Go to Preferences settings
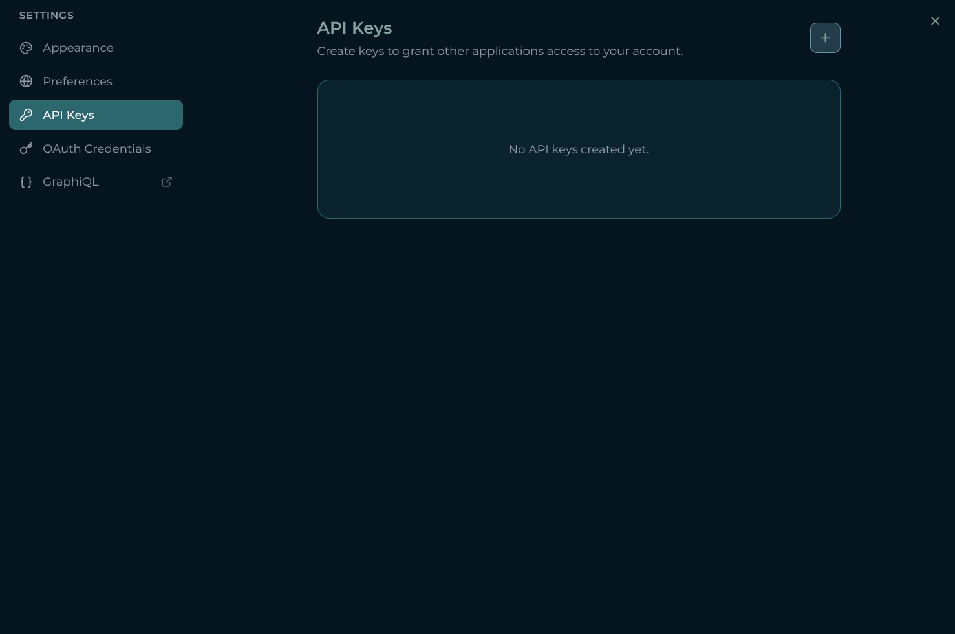Viewport: 955px width, 634px height. (x=96, y=82)
